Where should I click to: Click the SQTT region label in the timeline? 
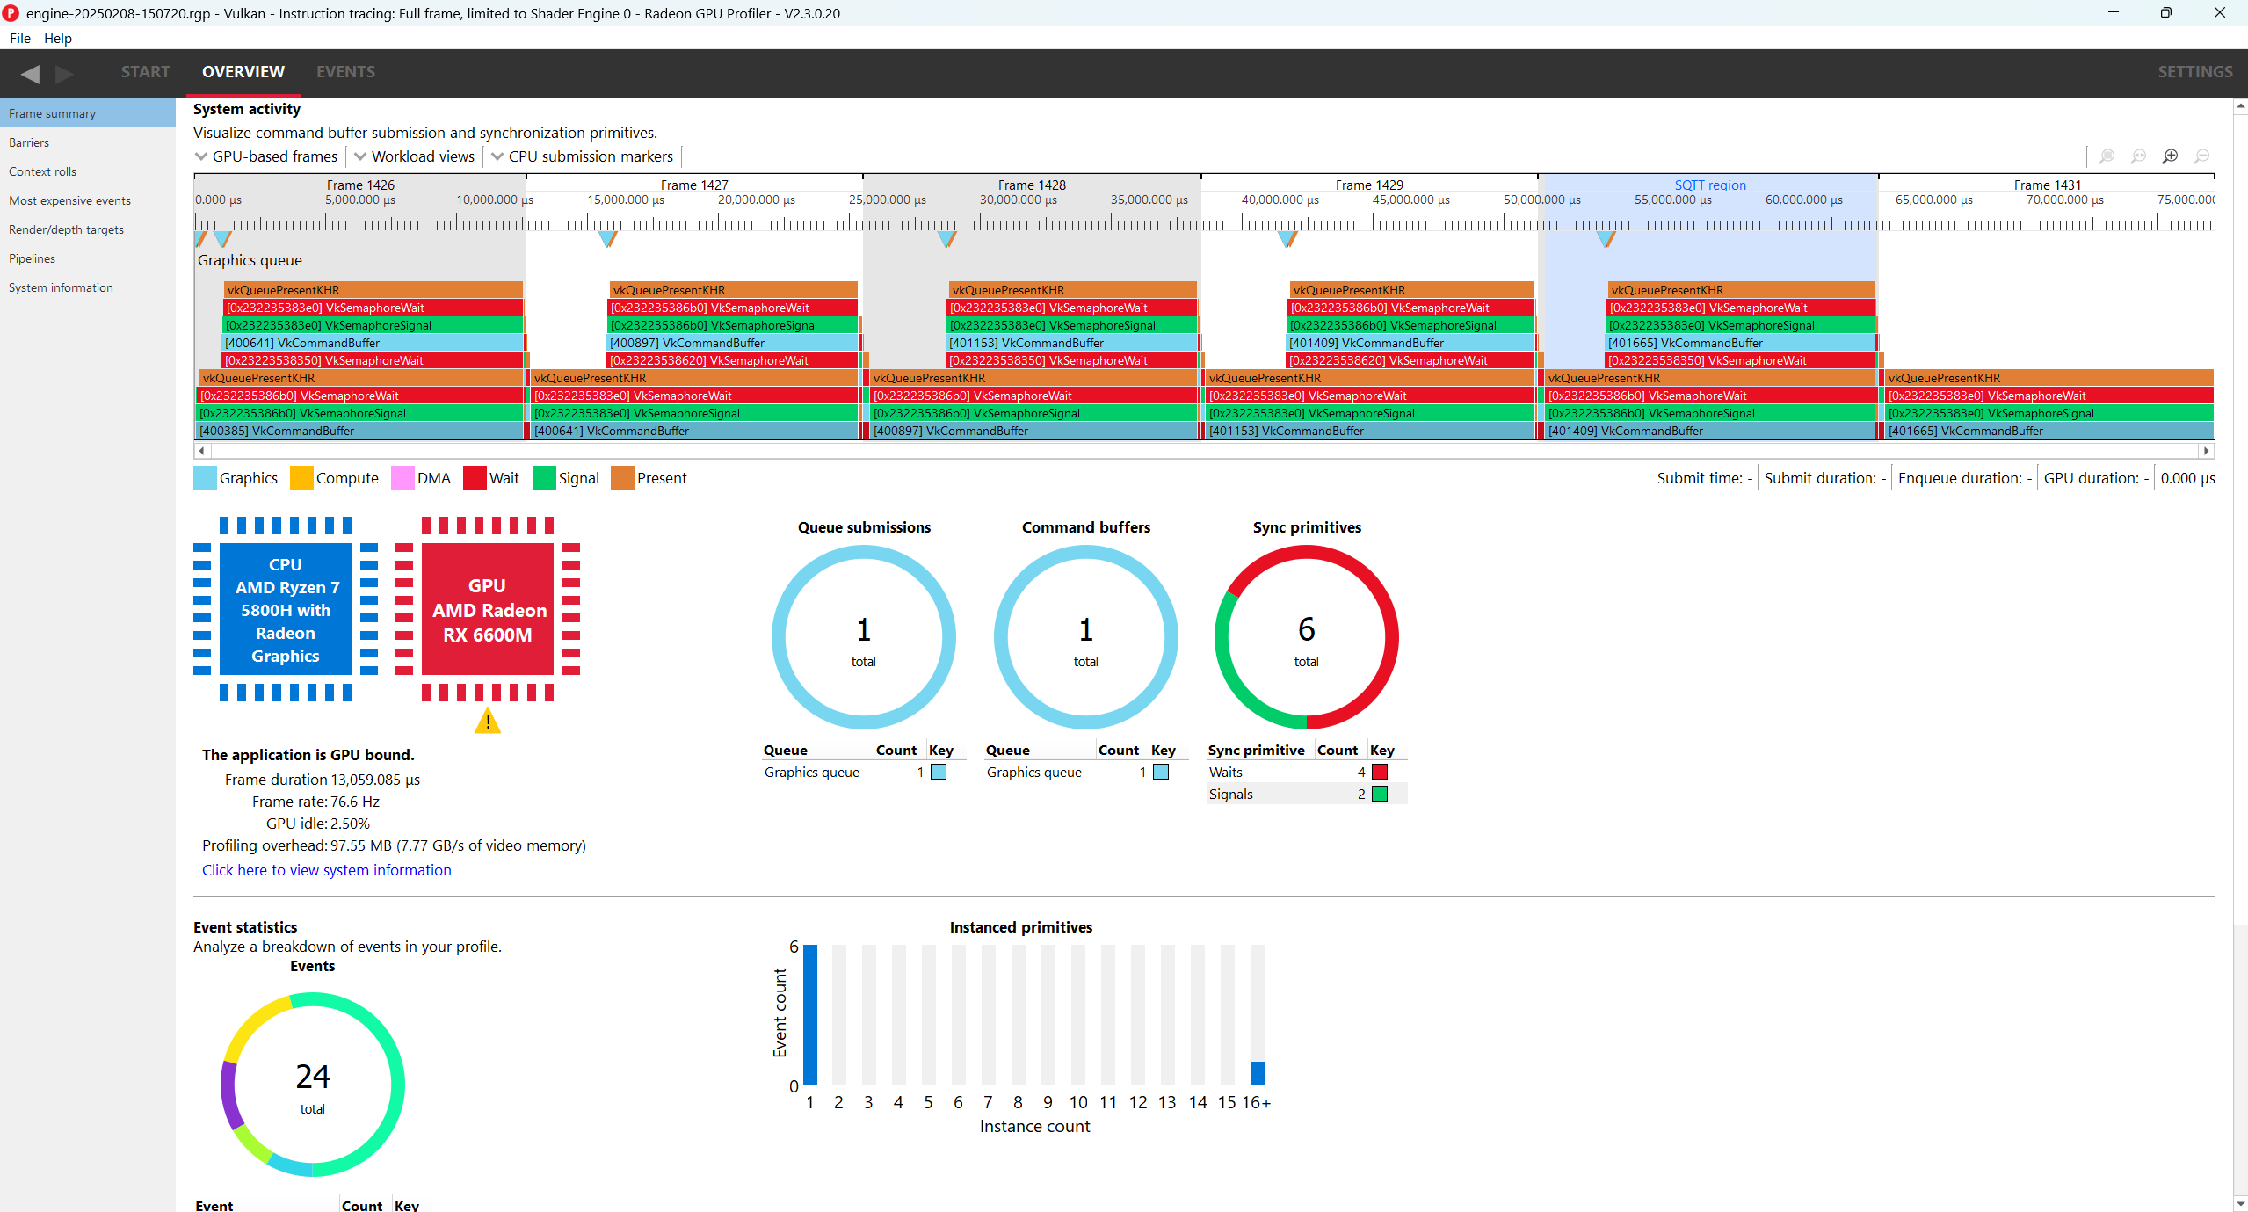coord(1709,185)
